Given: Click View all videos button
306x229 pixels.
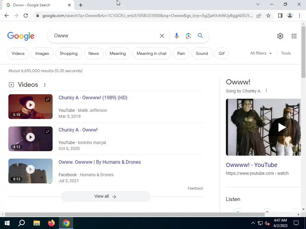Looking at the screenshot, I should (x=105, y=196).
